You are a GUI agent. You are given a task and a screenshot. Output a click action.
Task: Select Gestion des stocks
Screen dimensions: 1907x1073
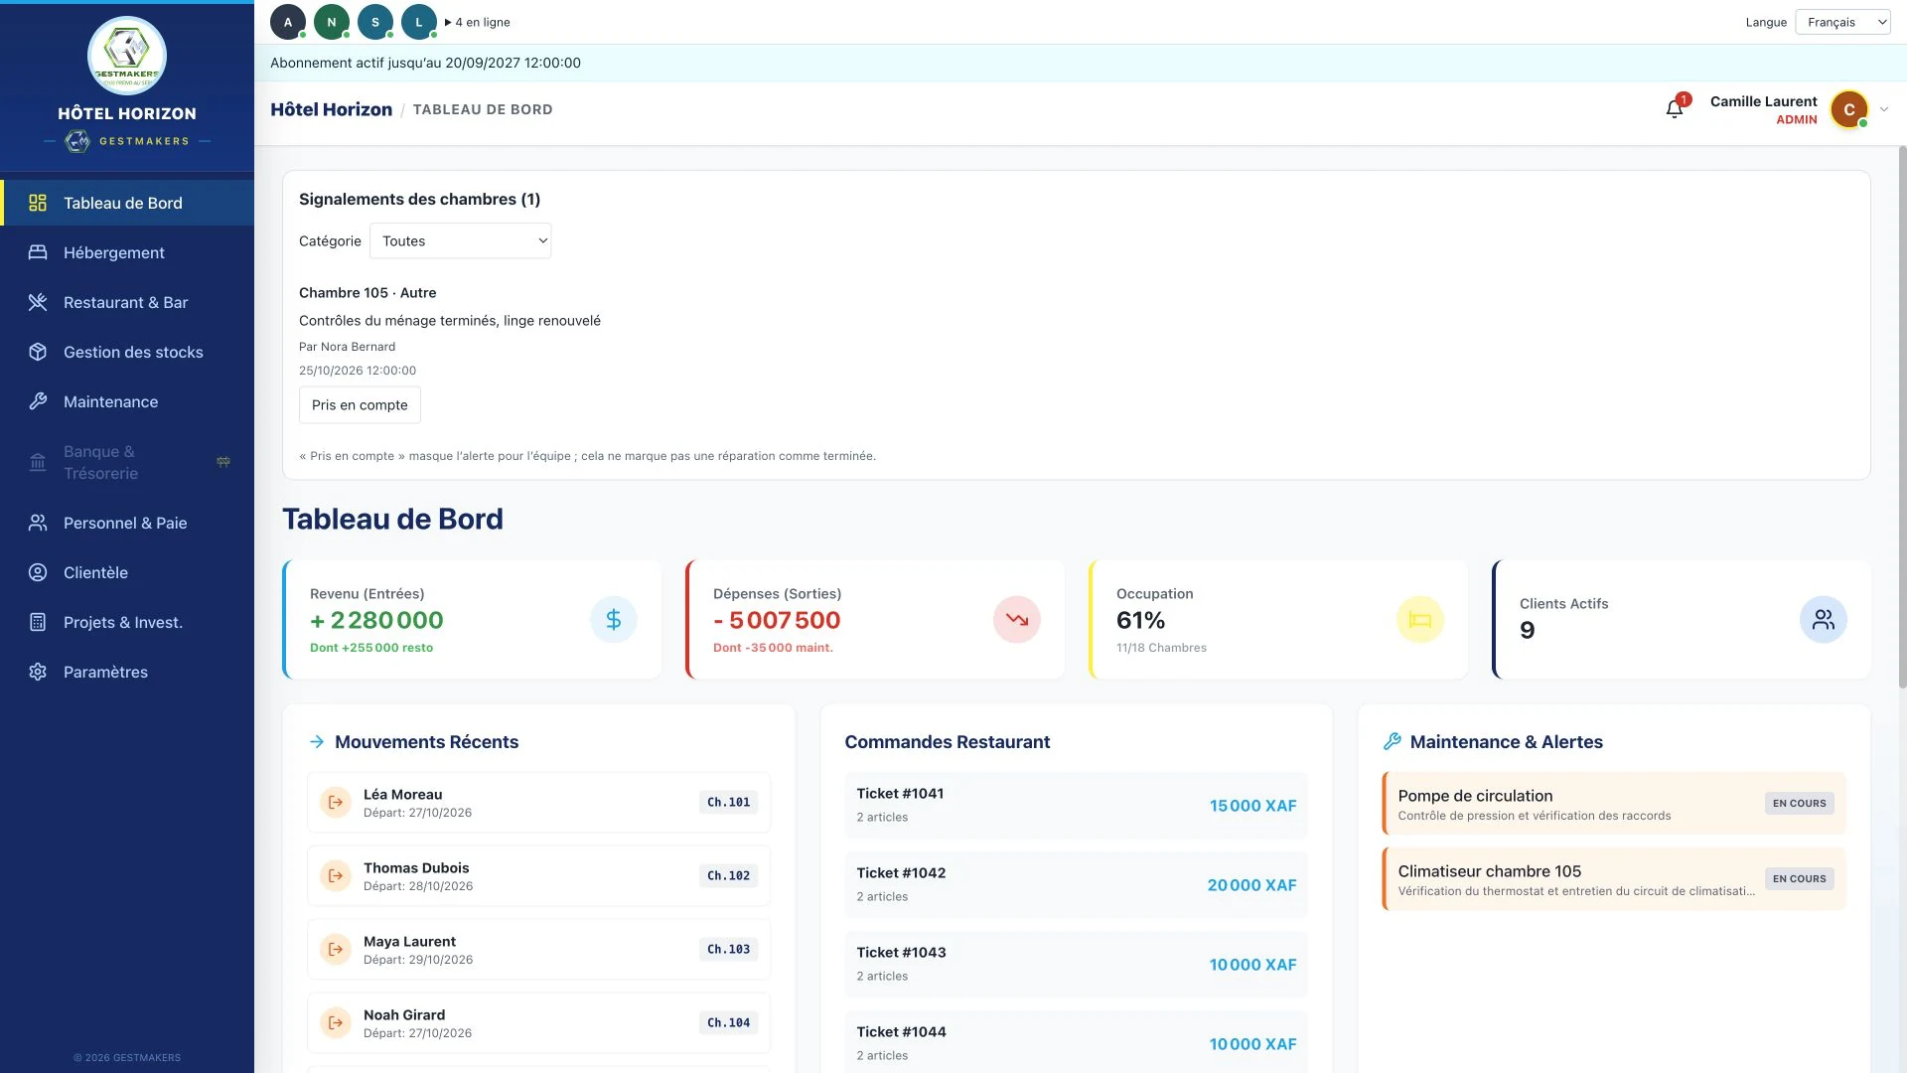pyautogui.click(x=127, y=352)
